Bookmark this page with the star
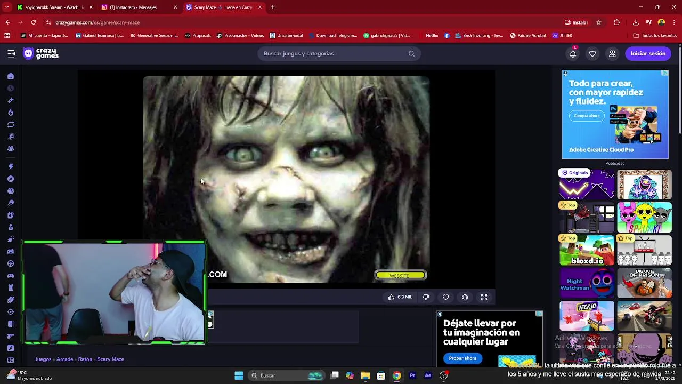This screenshot has width=682, height=384. [x=599, y=22]
